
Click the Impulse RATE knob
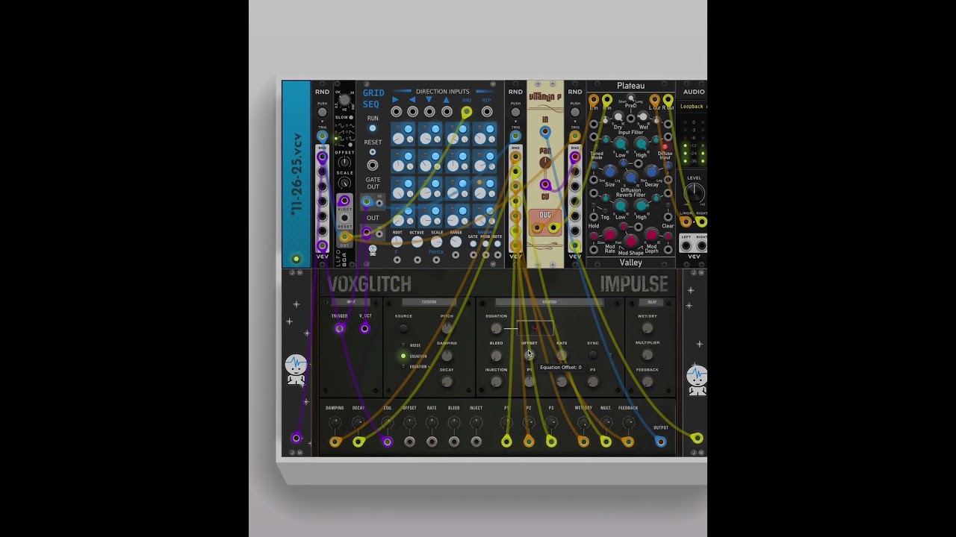(x=562, y=356)
